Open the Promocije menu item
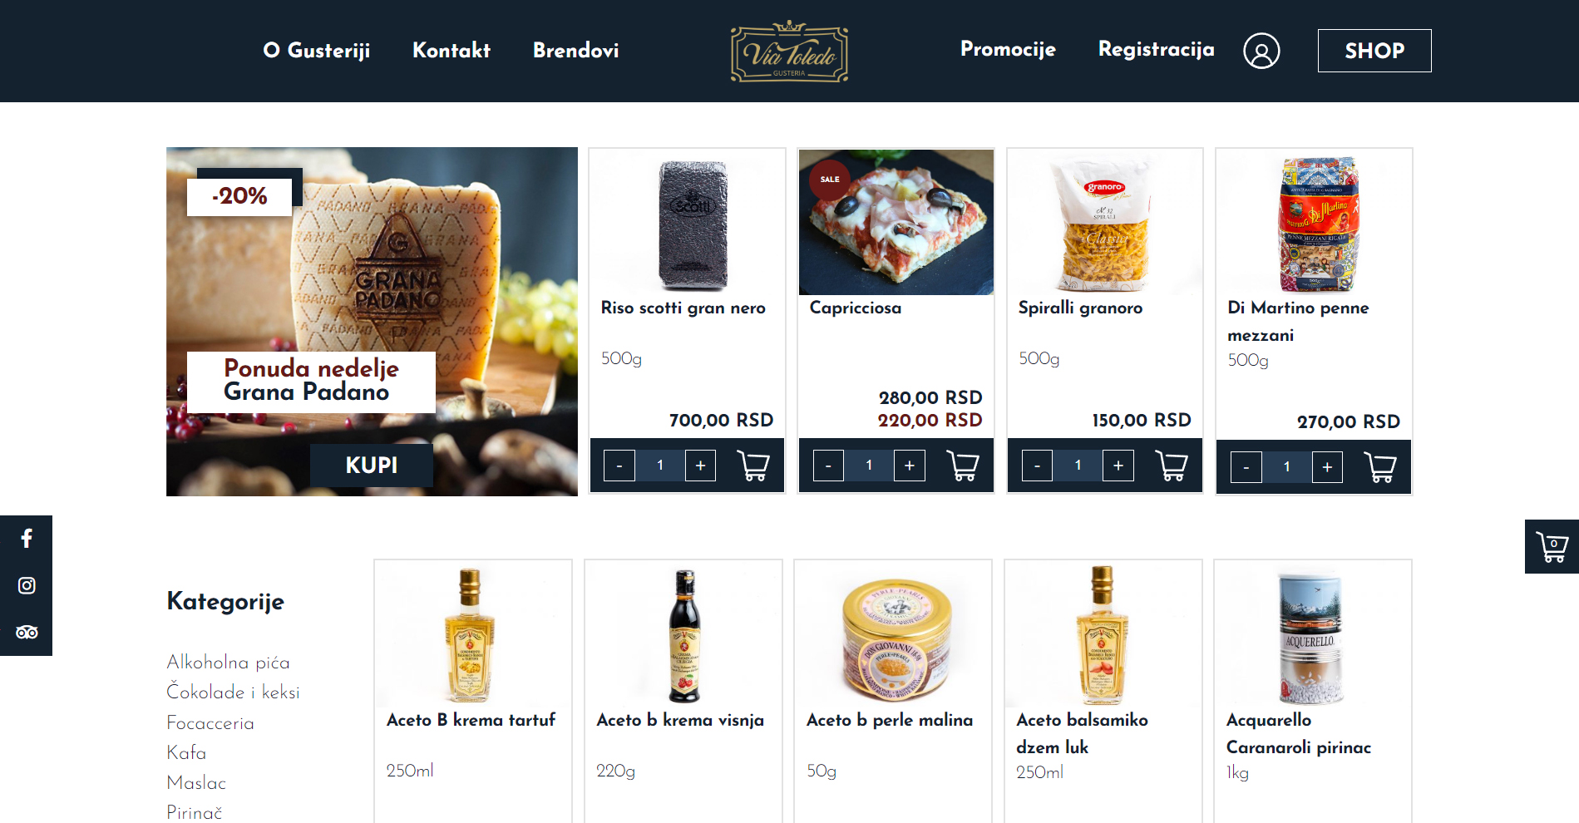1579x823 pixels. coord(1008,49)
